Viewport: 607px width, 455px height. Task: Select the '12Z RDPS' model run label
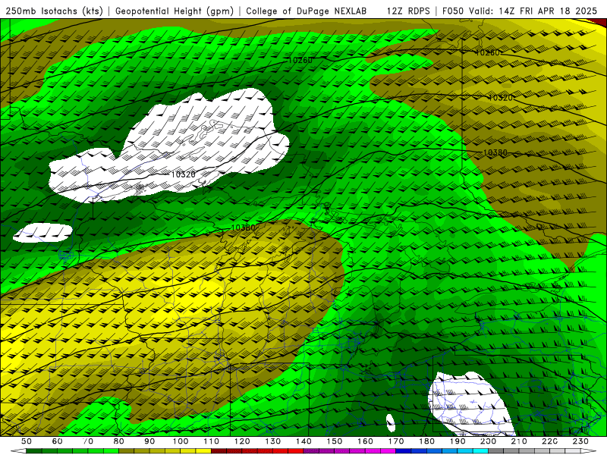[x=408, y=11]
